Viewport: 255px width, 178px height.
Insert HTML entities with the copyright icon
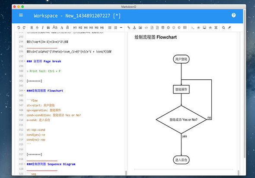(x=179, y=28)
